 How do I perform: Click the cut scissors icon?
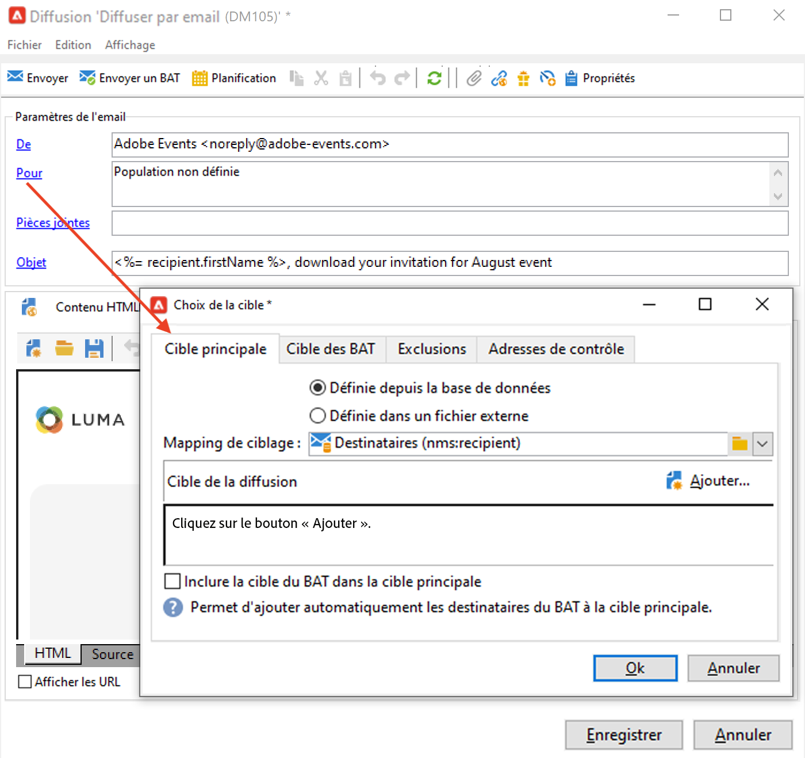321,78
